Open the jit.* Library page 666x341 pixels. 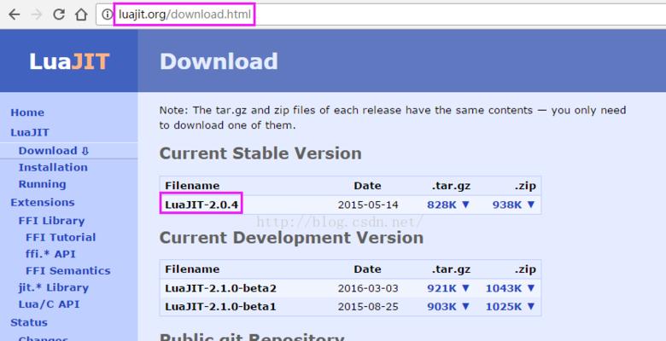point(54,287)
